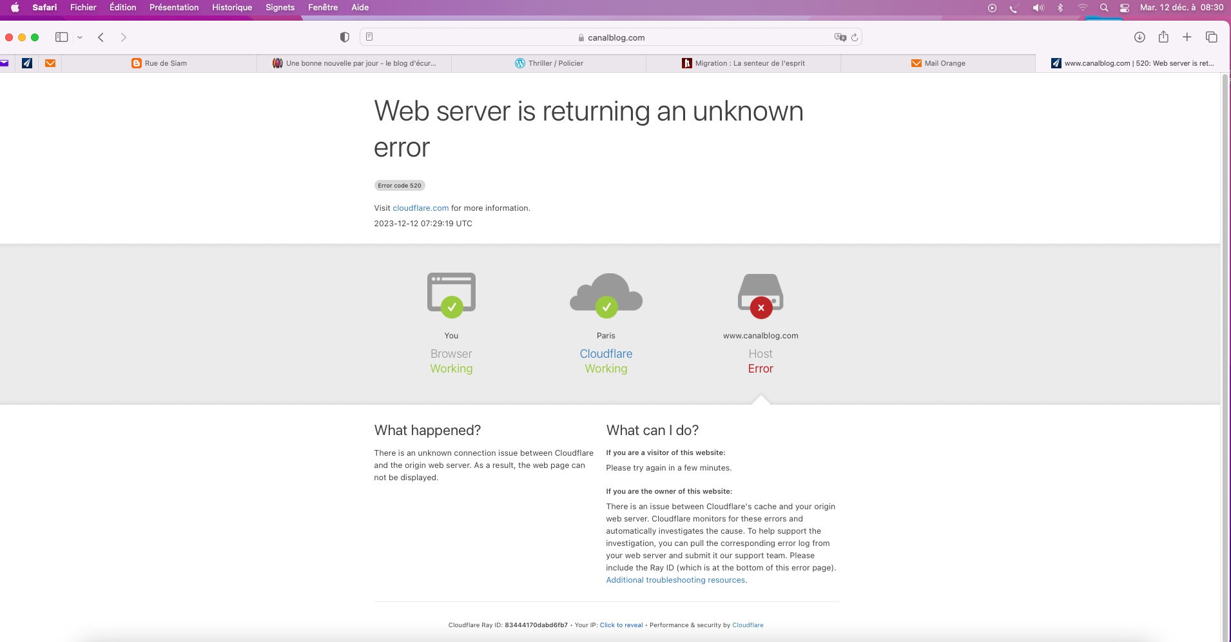Switch to the Rue de Siam tab
This screenshot has height=642, width=1231.
[159, 63]
